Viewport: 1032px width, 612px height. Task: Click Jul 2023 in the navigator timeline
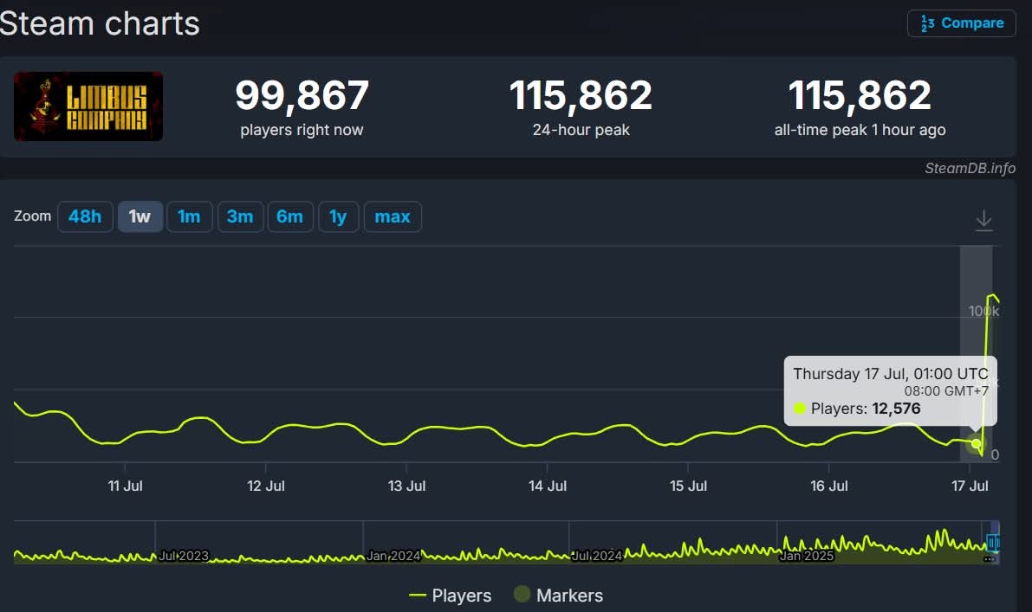184,556
